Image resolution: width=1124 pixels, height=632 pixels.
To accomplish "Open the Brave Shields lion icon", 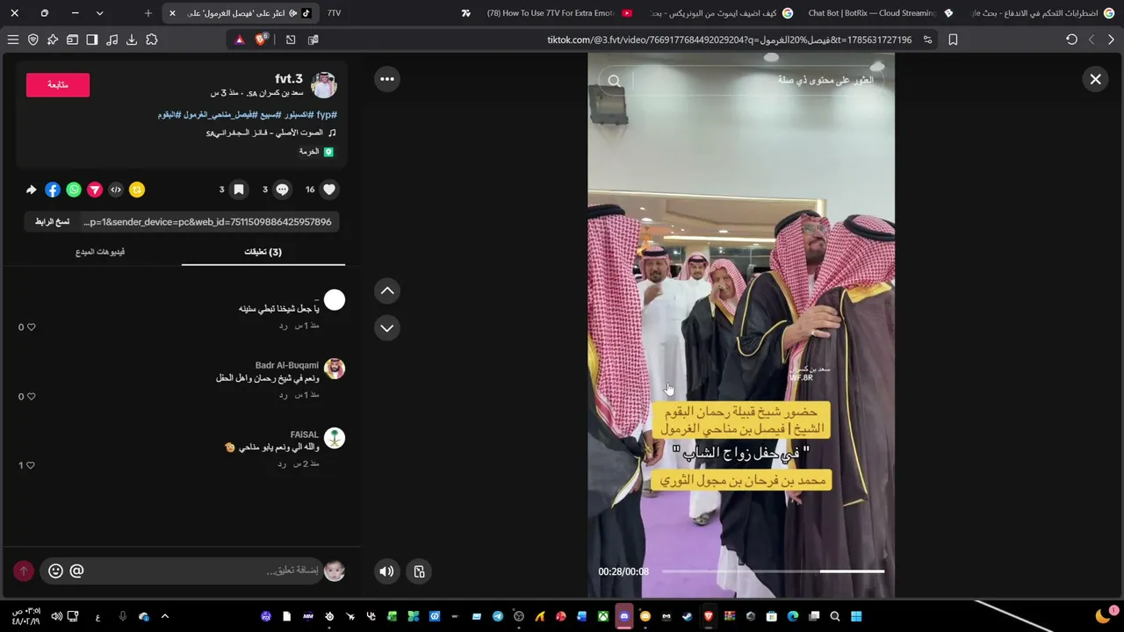I will coord(261,39).
